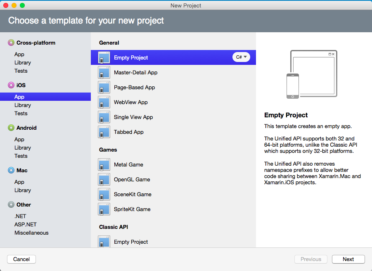Pick the Single View App template icon
Screen dimensions: 372x271
pyautogui.click(x=104, y=117)
